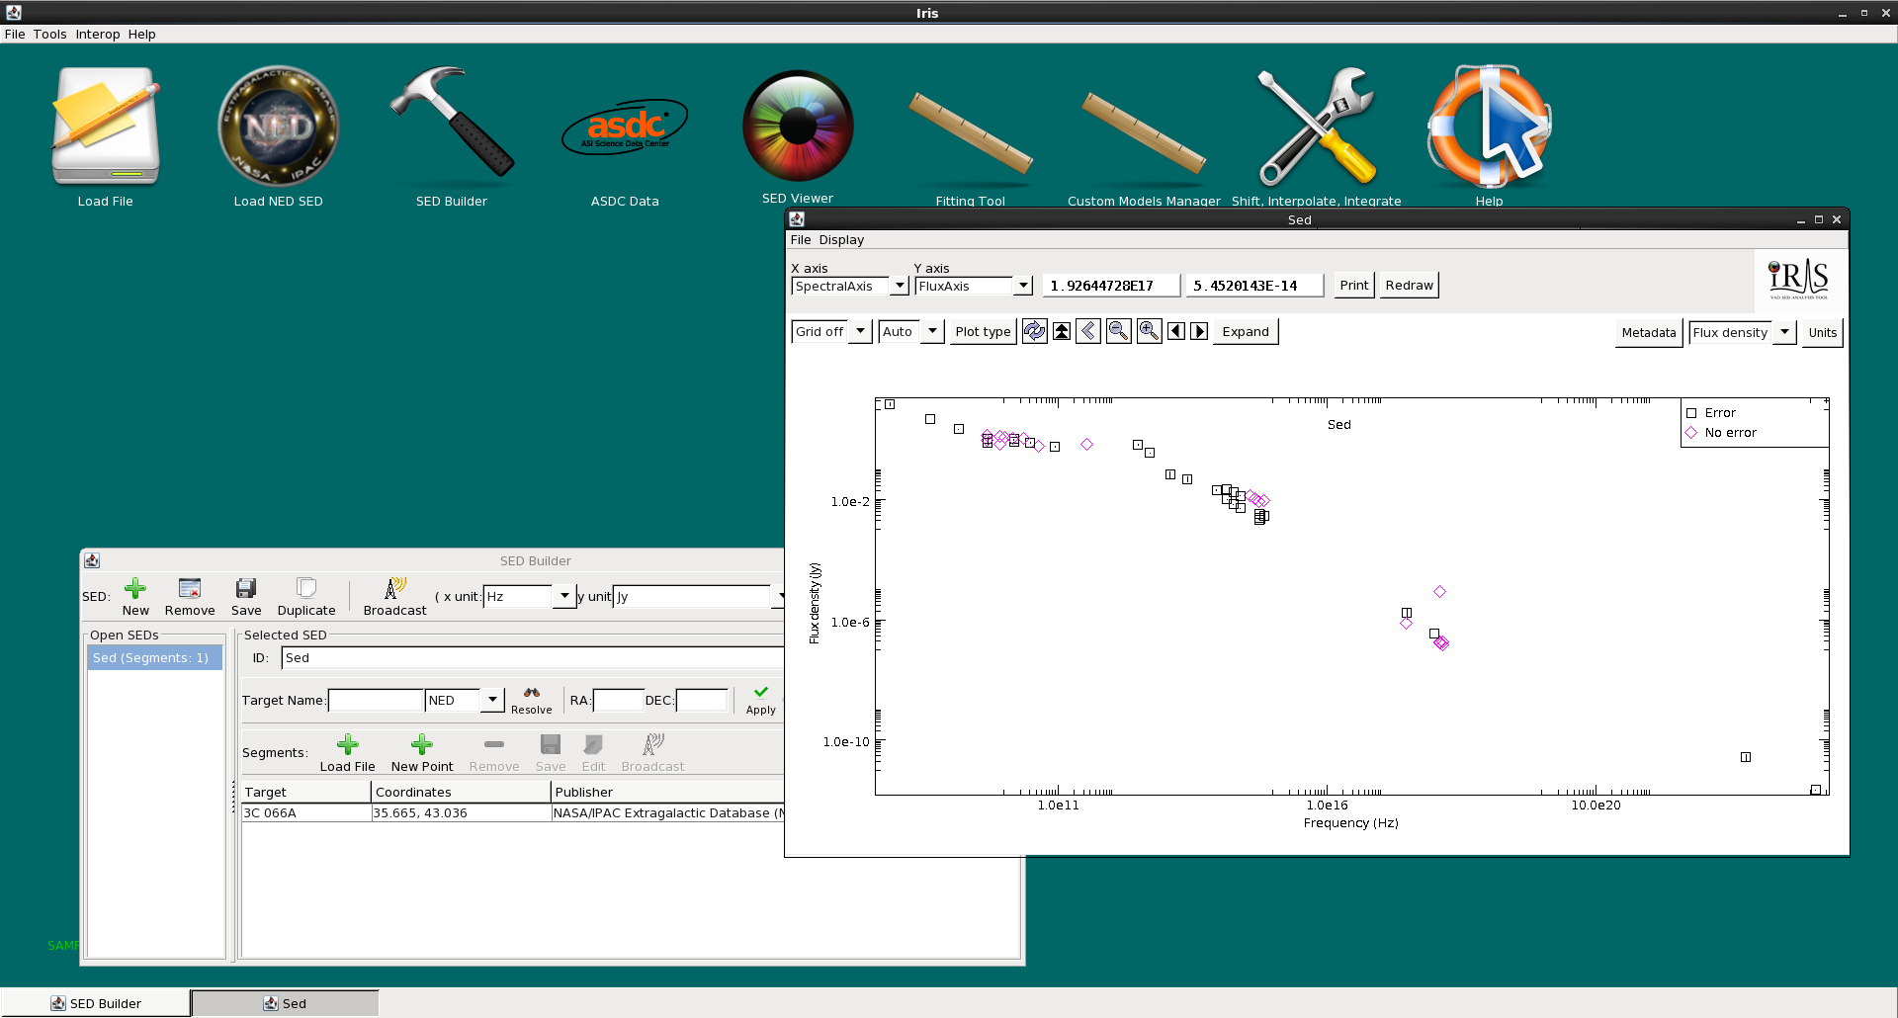Viewport: 1898px width, 1018px height.
Task: Open Custom Models Manager icon
Action: pyautogui.click(x=1144, y=133)
